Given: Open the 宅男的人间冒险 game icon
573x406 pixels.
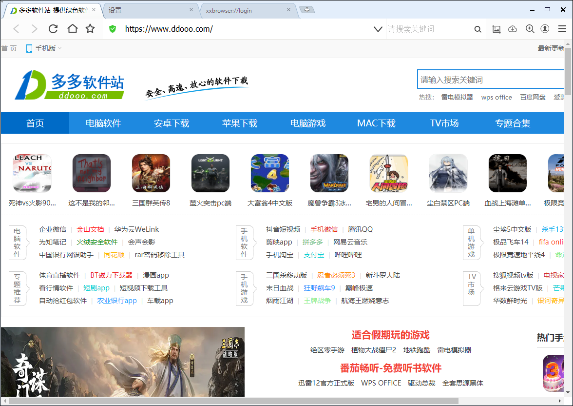Looking at the screenshot, I should pyautogui.click(x=389, y=173).
